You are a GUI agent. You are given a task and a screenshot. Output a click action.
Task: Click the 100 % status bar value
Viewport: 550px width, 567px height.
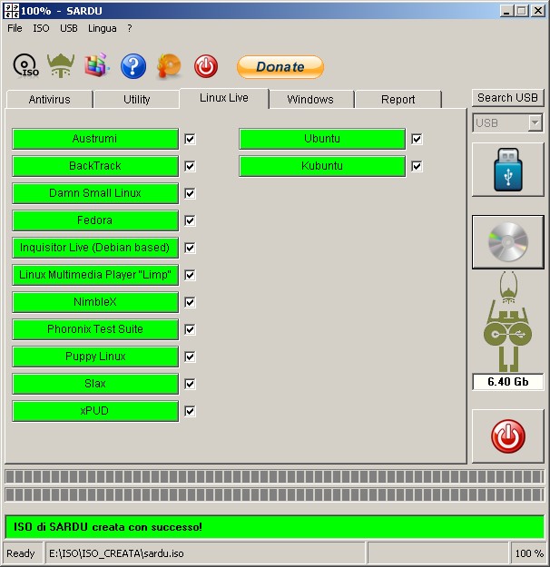tap(529, 553)
